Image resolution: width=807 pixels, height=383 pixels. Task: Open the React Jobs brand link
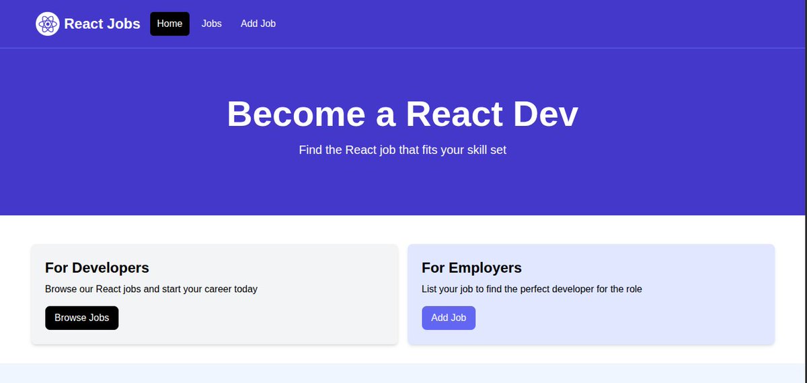(88, 24)
